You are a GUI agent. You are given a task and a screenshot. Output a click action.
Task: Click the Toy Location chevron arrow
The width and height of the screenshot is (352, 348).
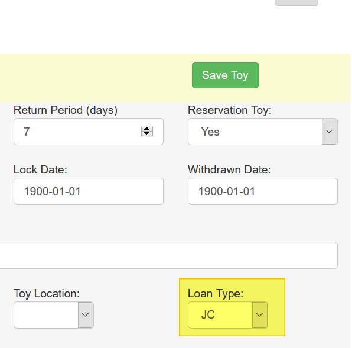point(85,315)
